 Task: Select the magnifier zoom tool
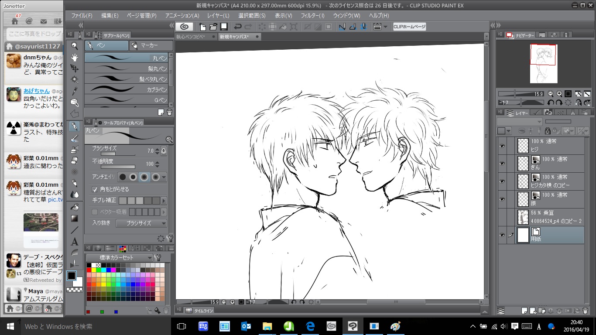coord(75,46)
